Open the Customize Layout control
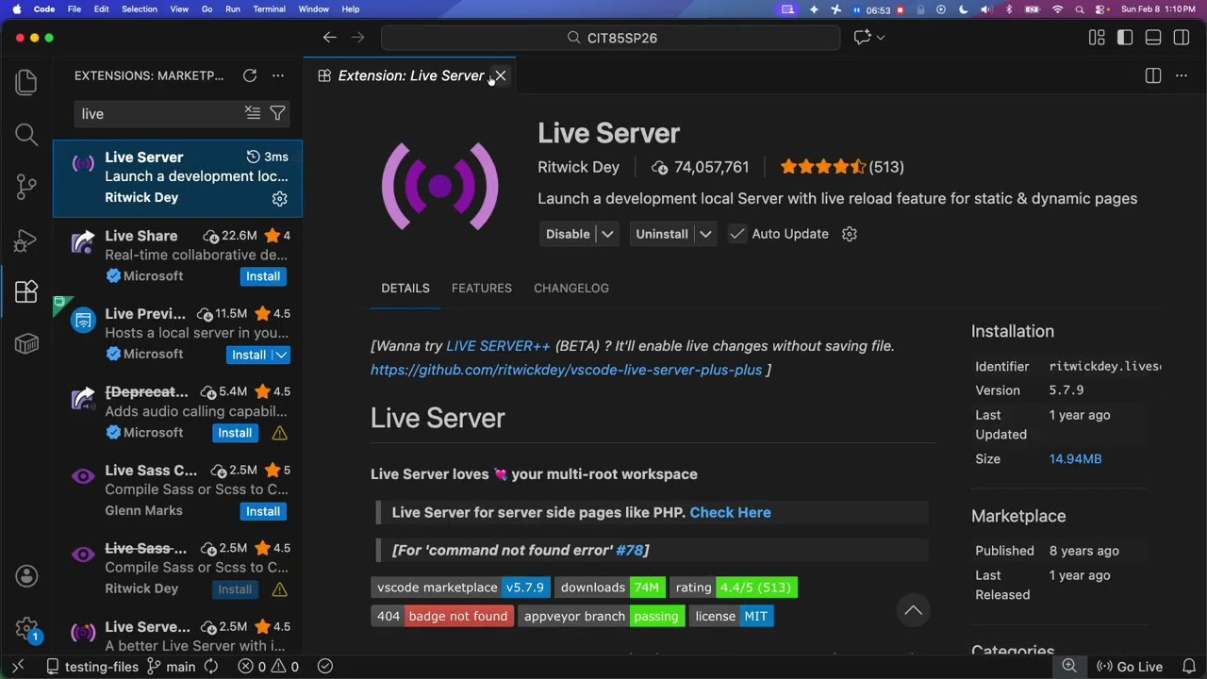The width and height of the screenshot is (1207, 679). [1097, 38]
